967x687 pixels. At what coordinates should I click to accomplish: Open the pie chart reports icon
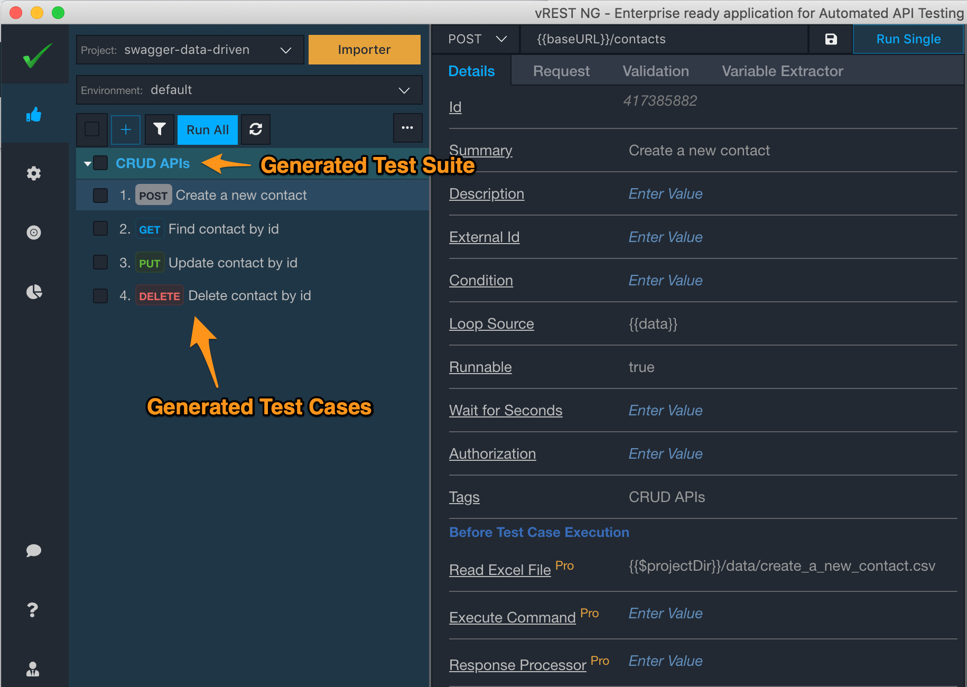(34, 292)
